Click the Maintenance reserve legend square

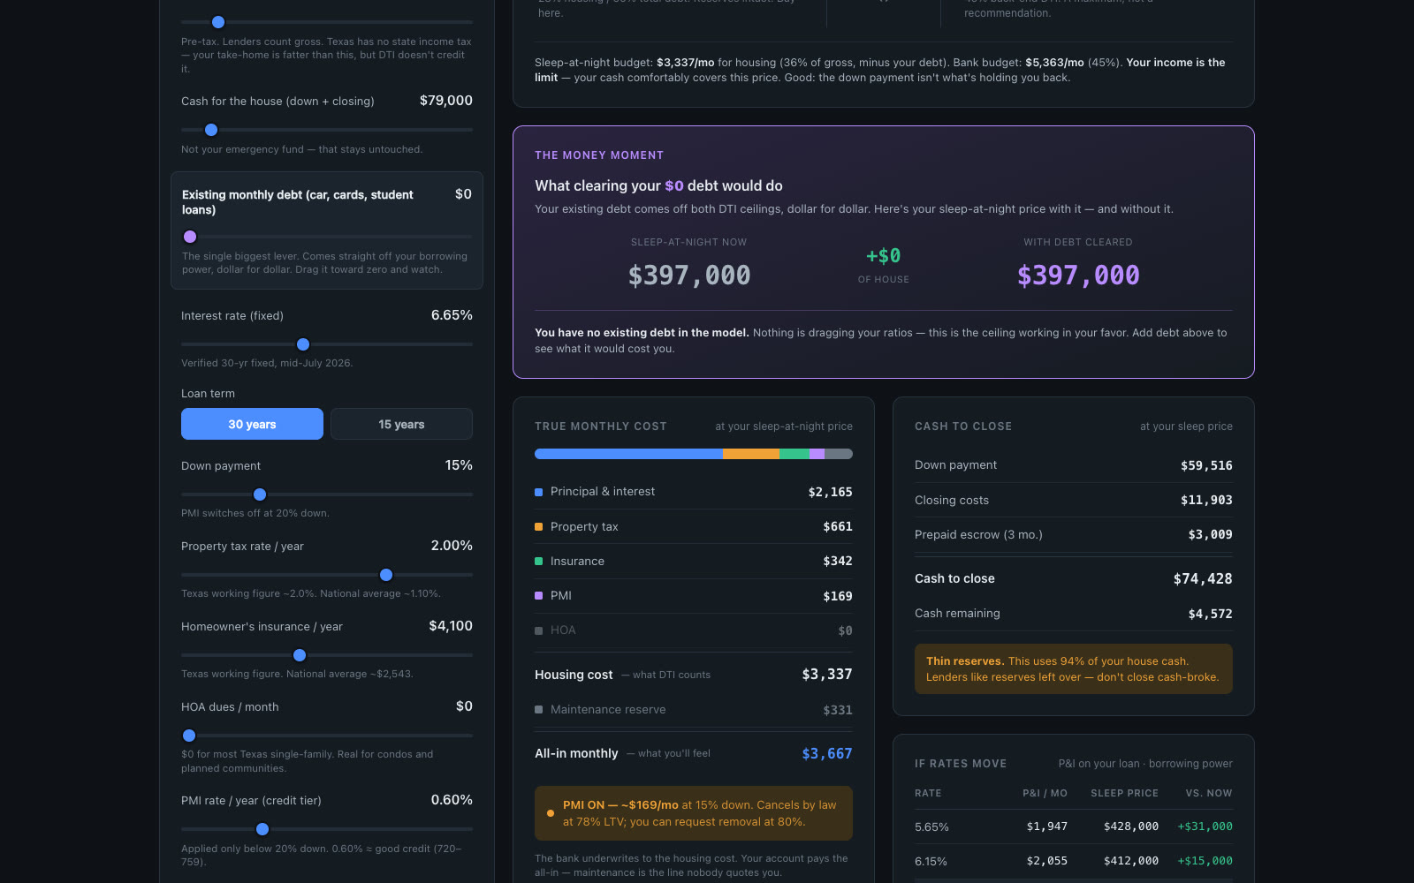coord(539,710)
